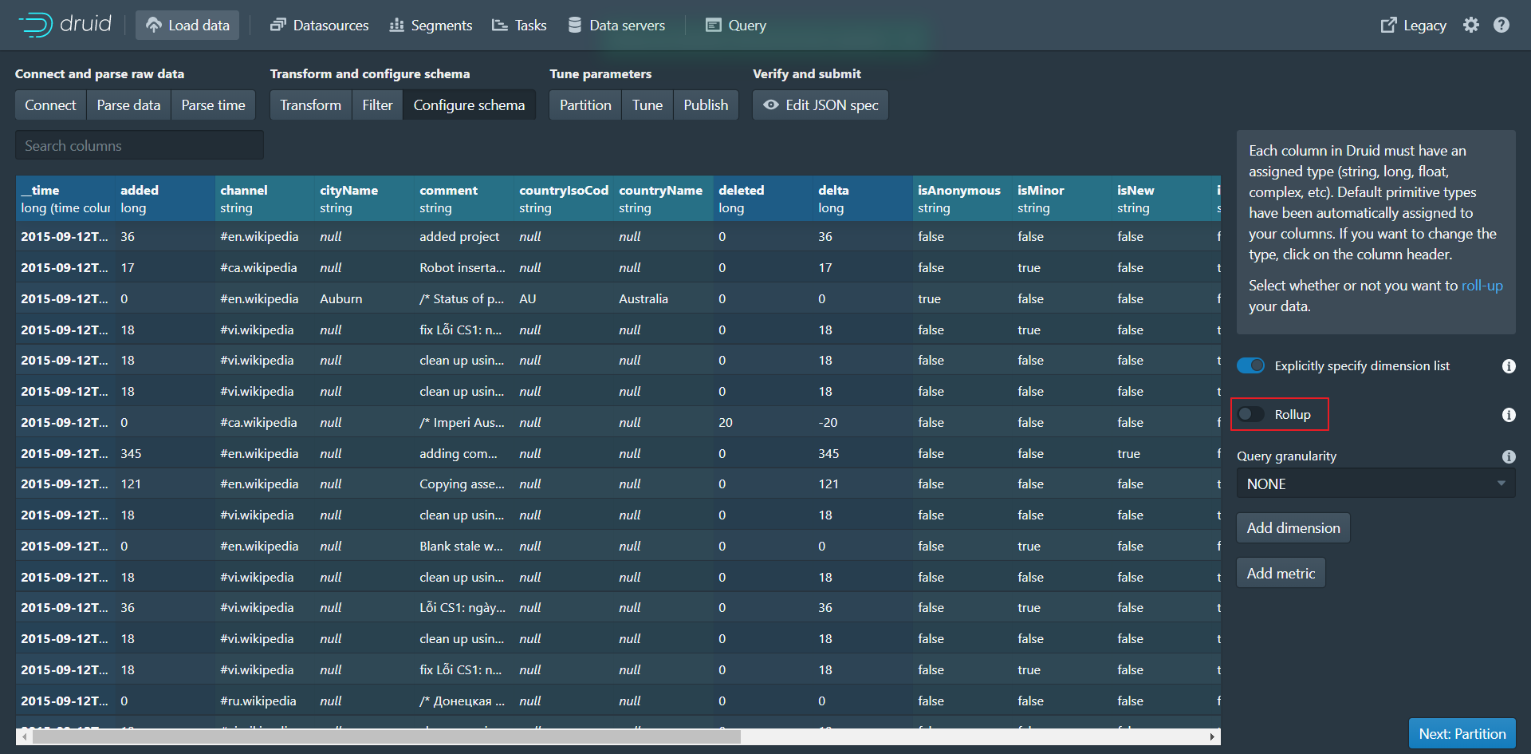
Task: Open the help question mark menu
Action: (1501, 25)
